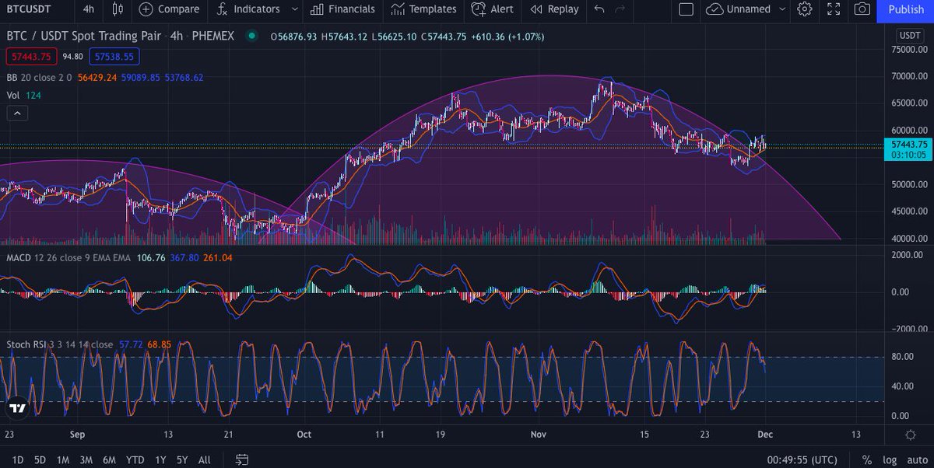This screenshot has width=934, height=468.
Task: Open chart settings gear in toolbar
Action: coord(805,9)
